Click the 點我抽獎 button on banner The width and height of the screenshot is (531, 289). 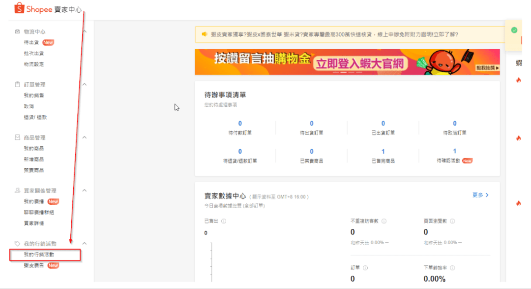(487, 68)
